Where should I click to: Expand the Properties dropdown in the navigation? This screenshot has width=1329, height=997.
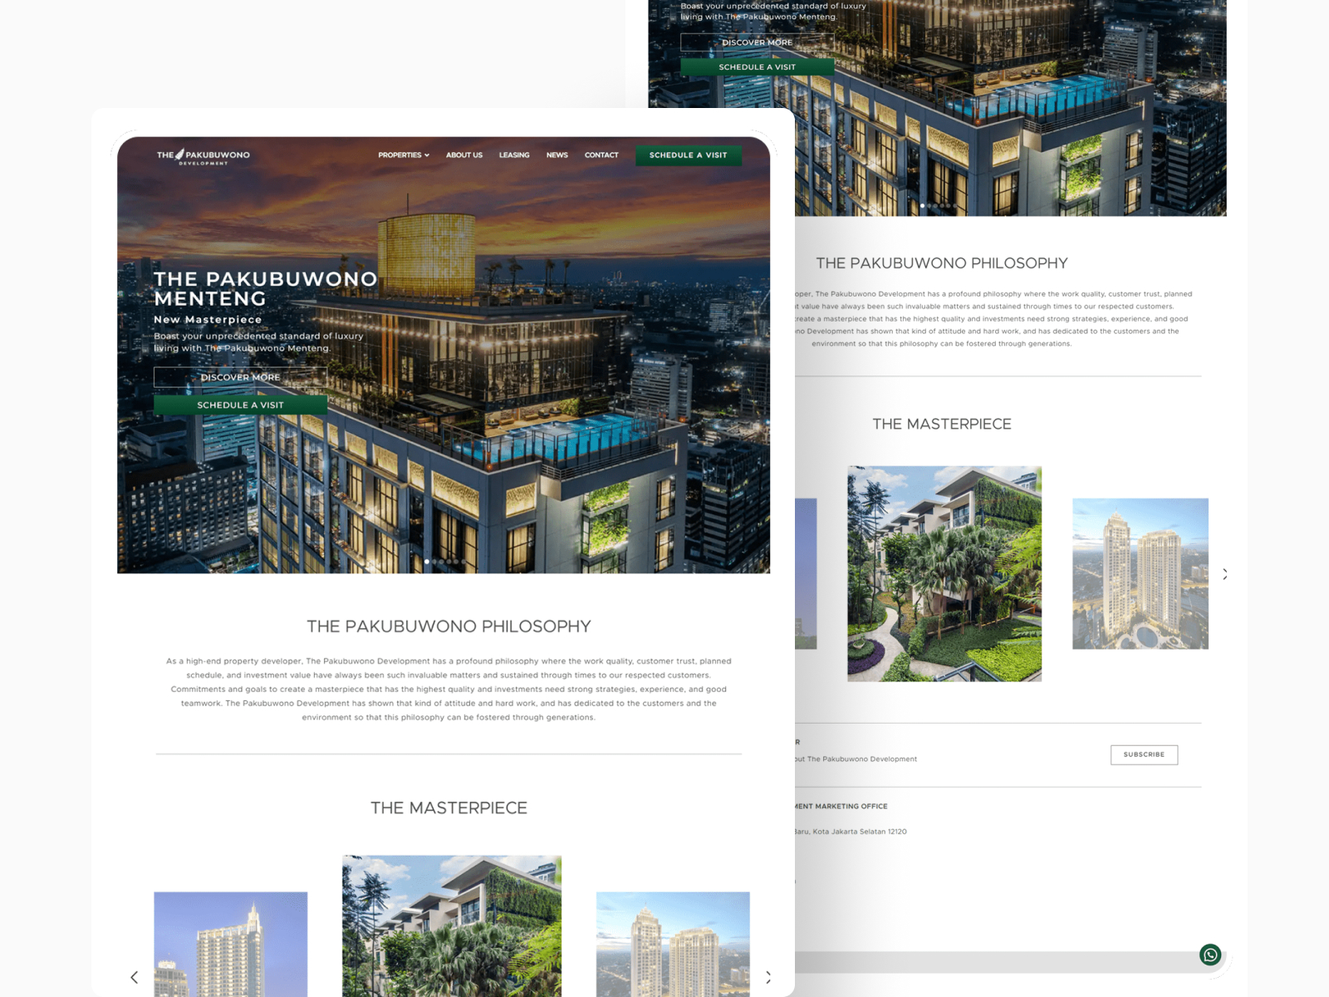404,155
